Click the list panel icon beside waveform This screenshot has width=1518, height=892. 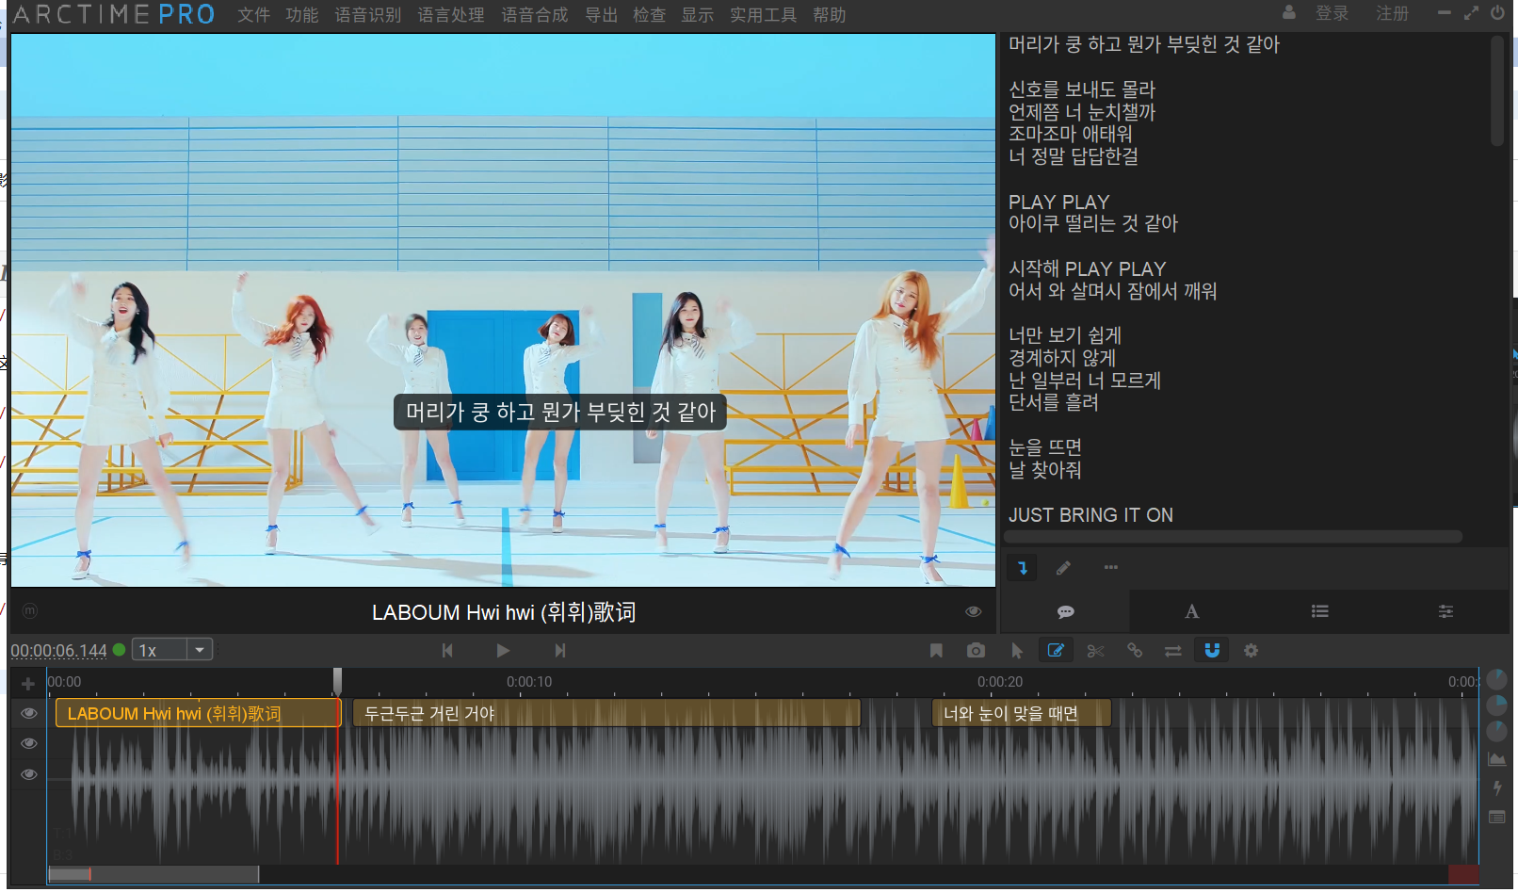[x=1496, y=818]
